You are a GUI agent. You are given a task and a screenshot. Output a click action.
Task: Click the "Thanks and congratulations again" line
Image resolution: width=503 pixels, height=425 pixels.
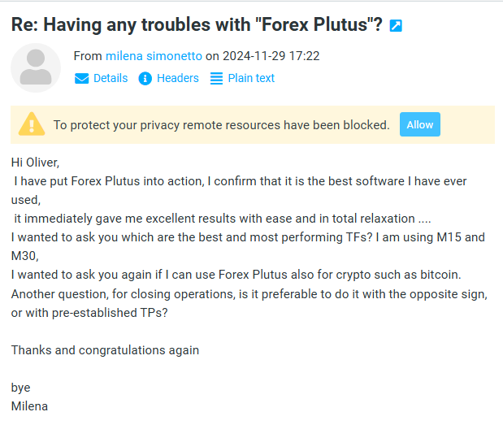pyautogui.click(x=105, y=350)
